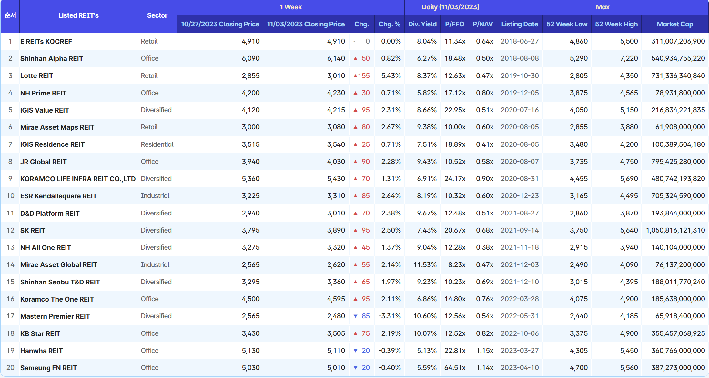Select the SK REIT name
The width and height of the screenshot is (709, 378).
(x=33, y=231)
